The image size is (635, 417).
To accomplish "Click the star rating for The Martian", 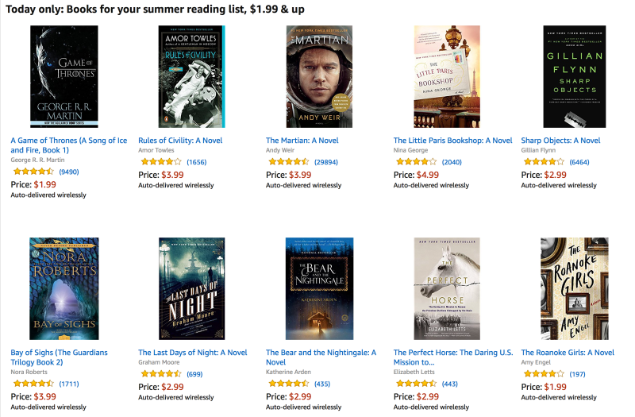I will (x=287, y=162).
